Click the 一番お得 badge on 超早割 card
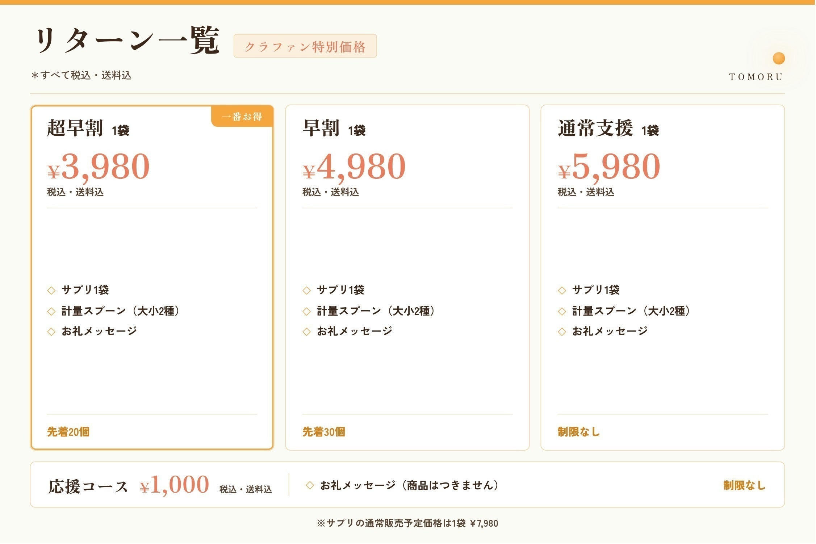Screen dimensions: 816x544 pyautogui.click(x=242, y=117)
